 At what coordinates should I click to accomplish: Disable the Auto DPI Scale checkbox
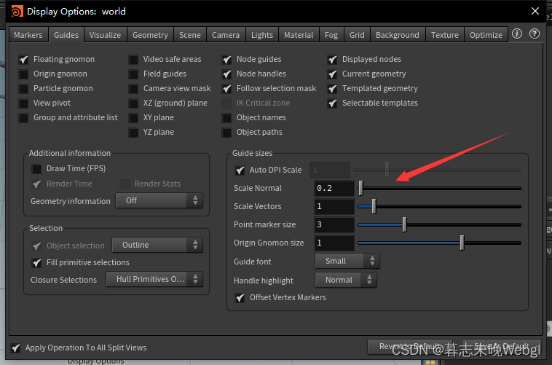tap(240, 170)
